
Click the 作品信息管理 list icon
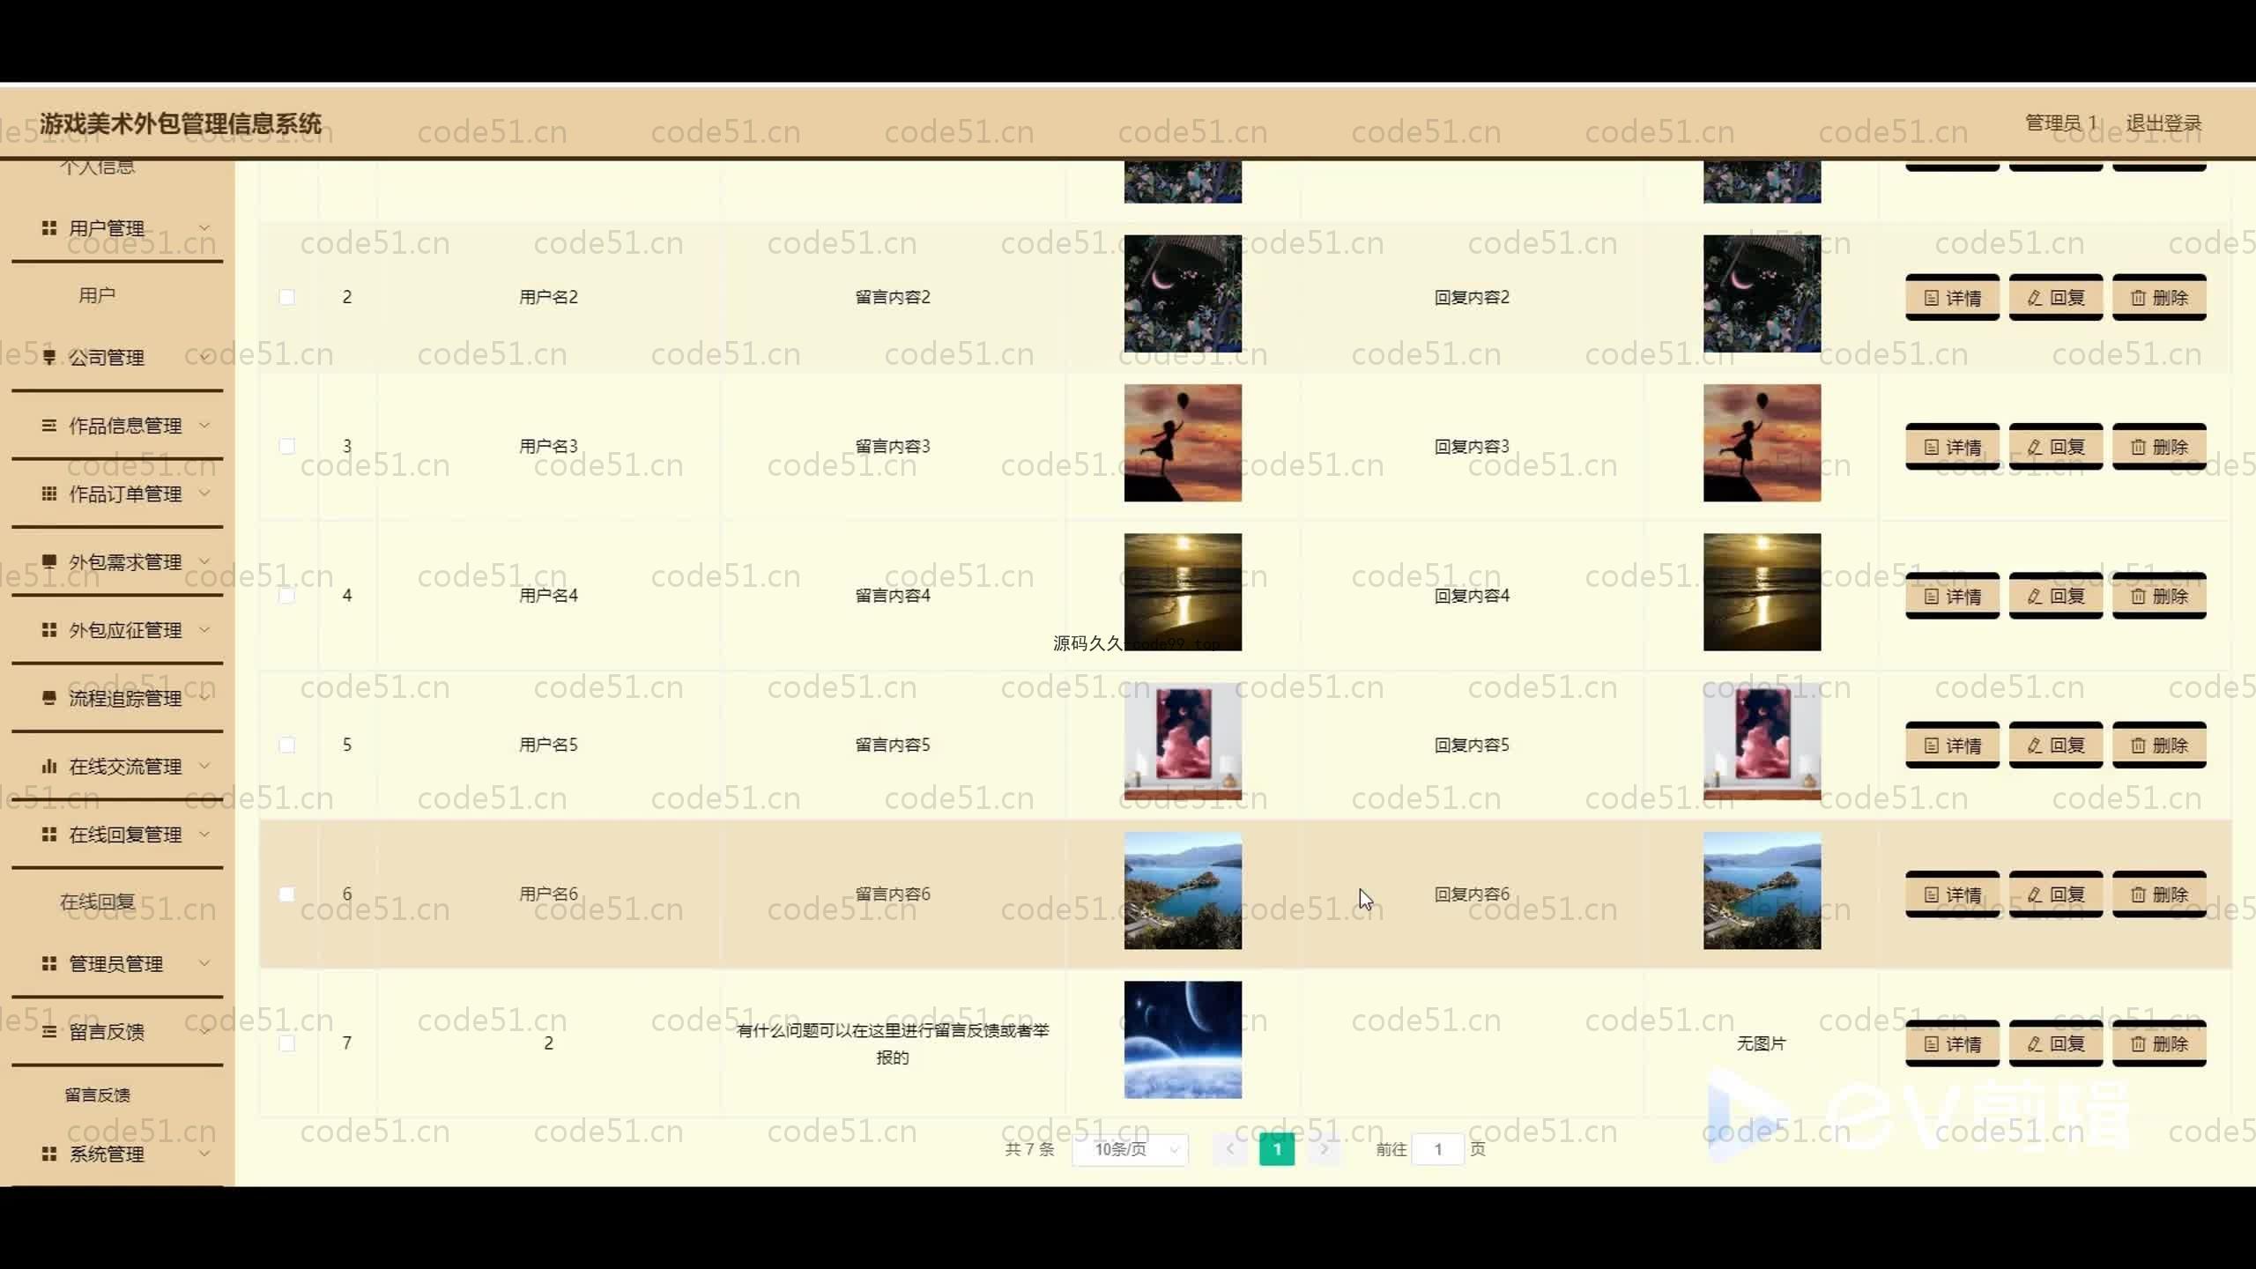point(49,426)
